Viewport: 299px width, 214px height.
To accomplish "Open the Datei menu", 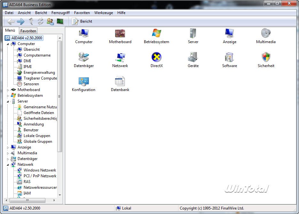I will click(9, 13).
